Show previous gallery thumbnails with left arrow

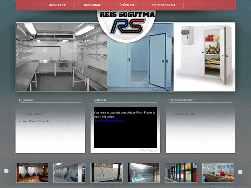pyautogui.click(x=6, y=171)
